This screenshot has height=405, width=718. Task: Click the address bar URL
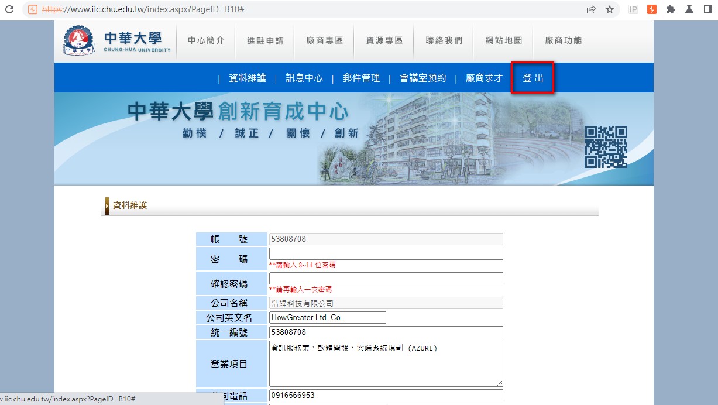coord(143,9)
